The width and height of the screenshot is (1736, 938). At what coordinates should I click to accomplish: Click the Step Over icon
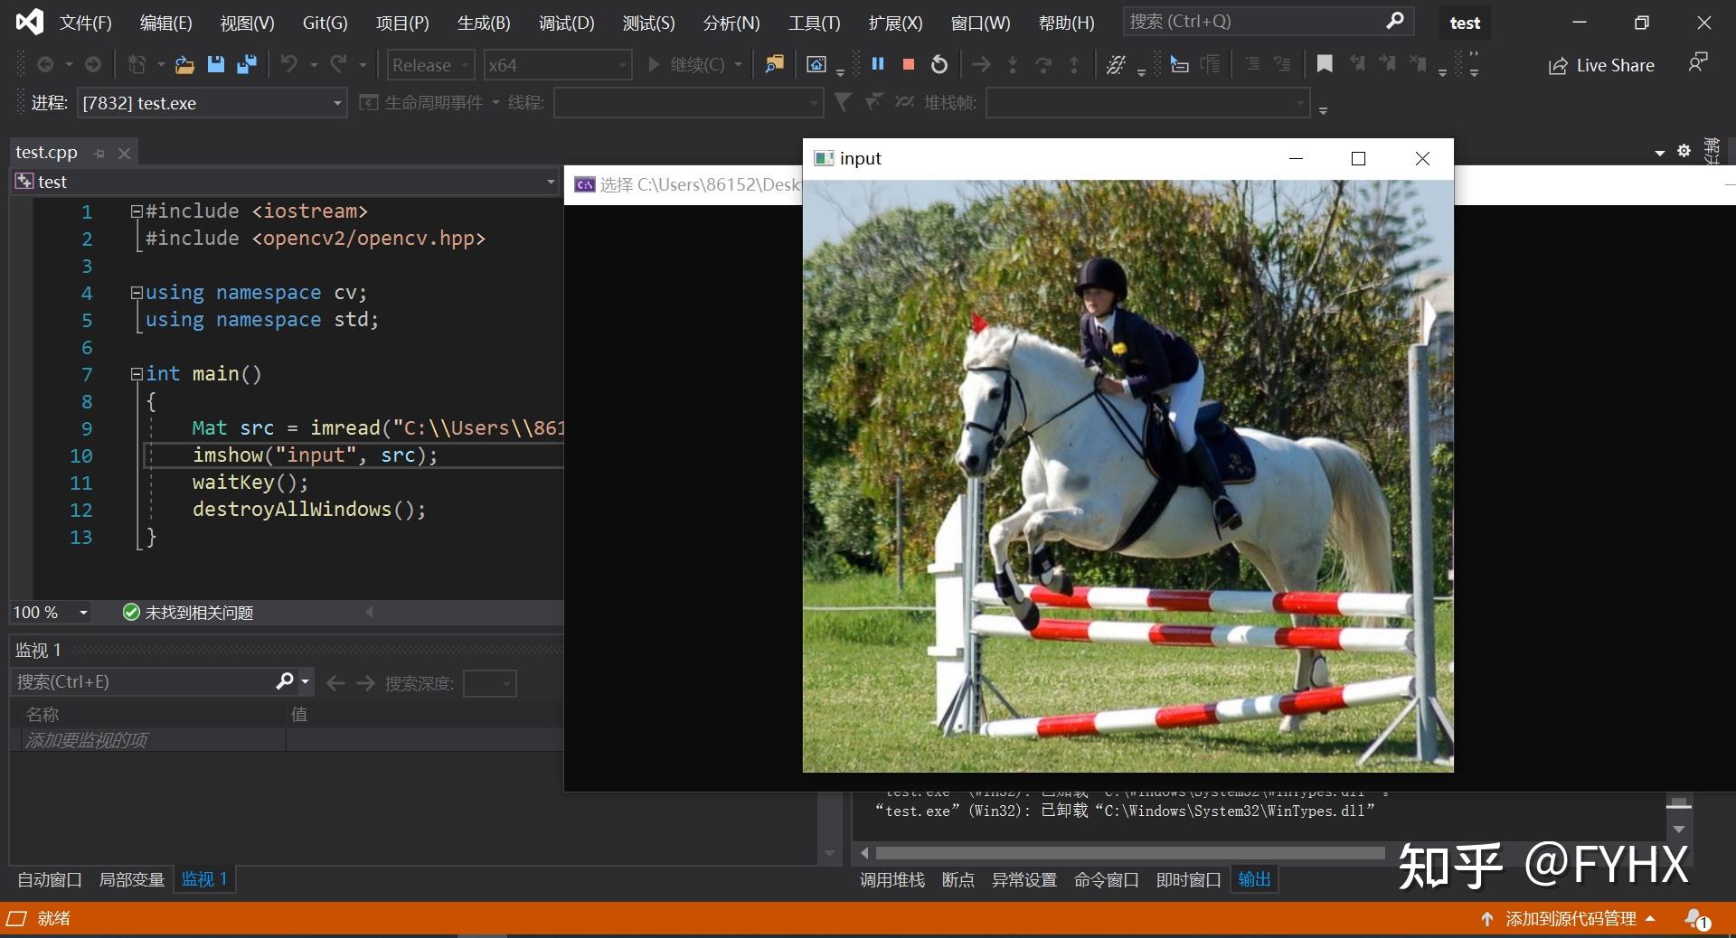(1043, 64)
